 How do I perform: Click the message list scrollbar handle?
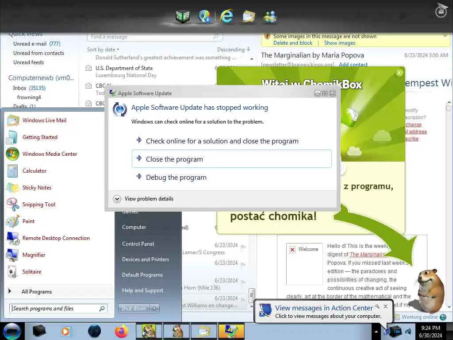tap(252, 294)
